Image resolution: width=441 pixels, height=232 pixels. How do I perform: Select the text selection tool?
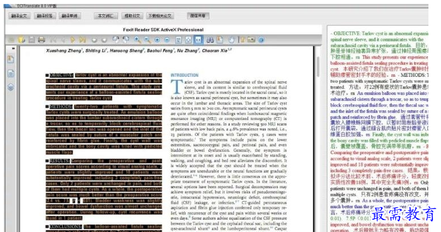click(x=241, y=40)
